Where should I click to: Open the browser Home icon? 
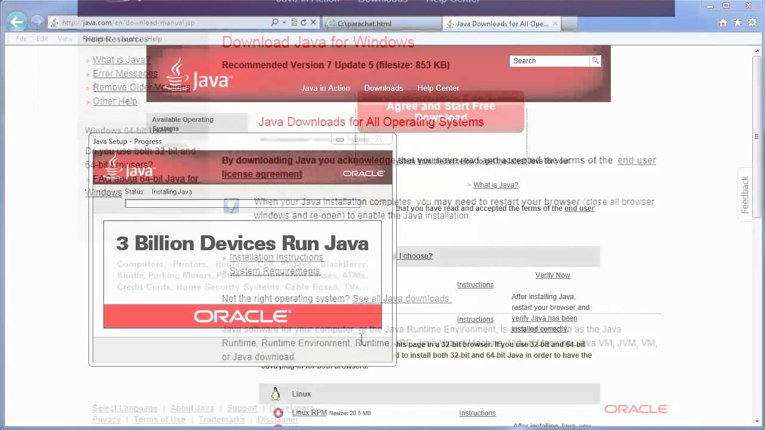[723, 23]
